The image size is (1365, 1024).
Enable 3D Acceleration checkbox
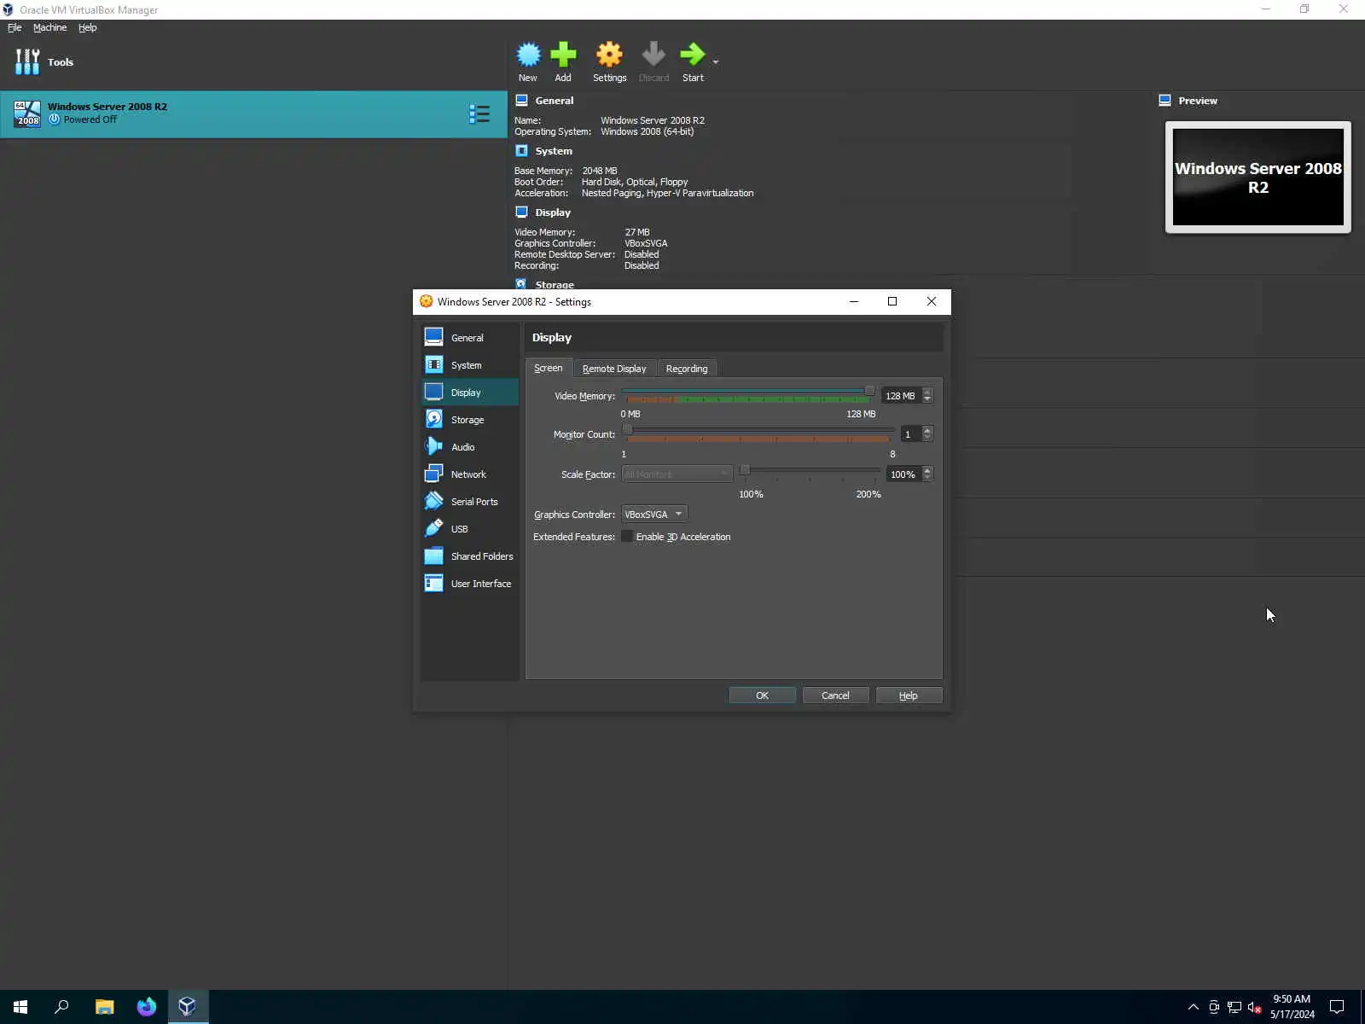click(x=627, y=537)
